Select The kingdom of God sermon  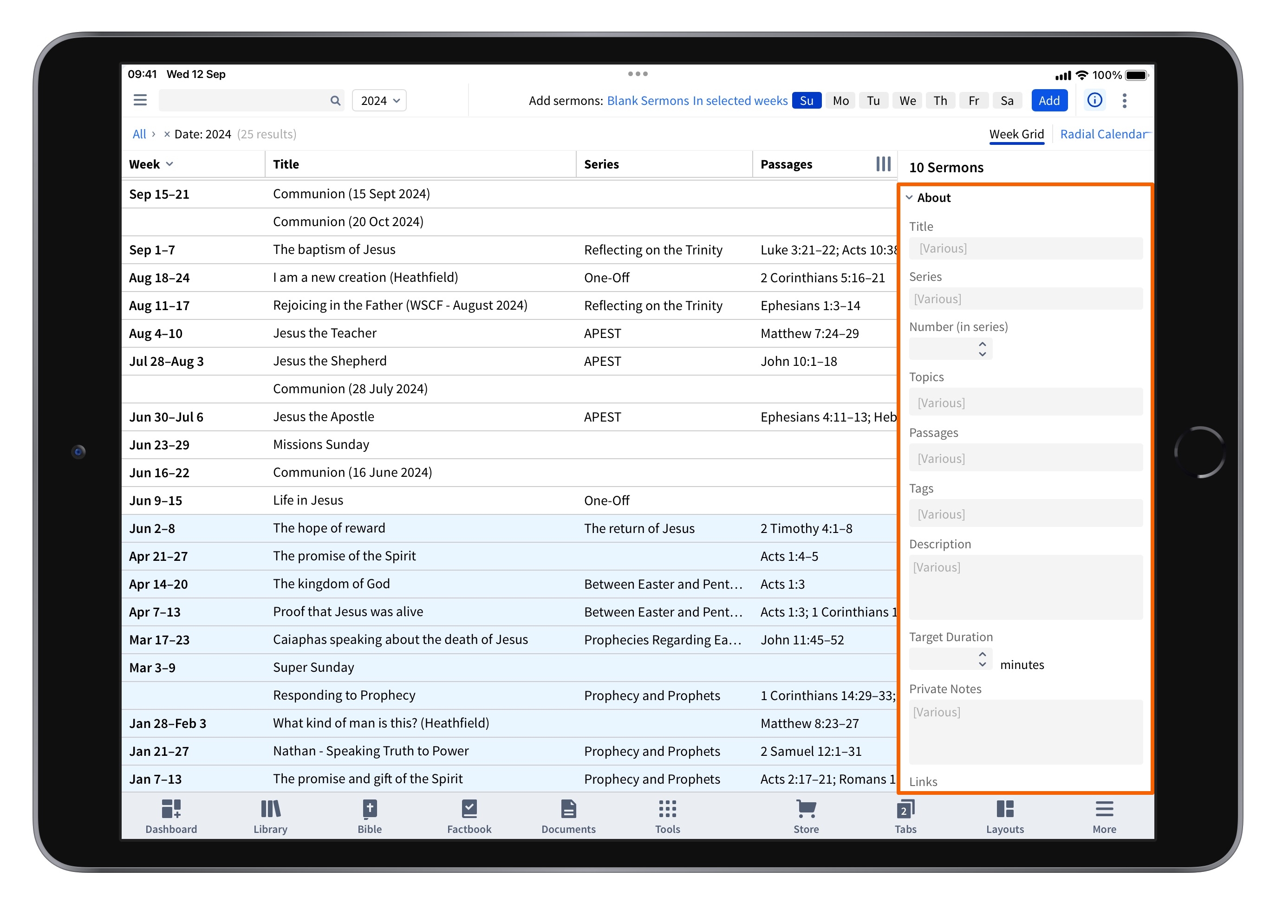509,584
